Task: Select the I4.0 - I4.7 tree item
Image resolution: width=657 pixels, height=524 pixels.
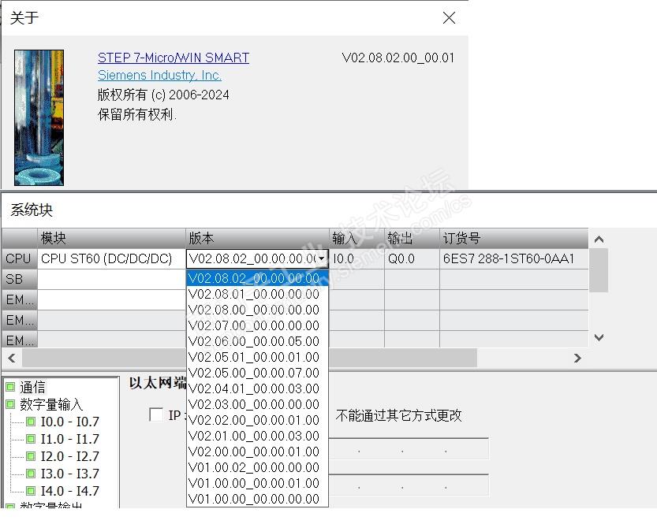Action: tap(69, 491)
